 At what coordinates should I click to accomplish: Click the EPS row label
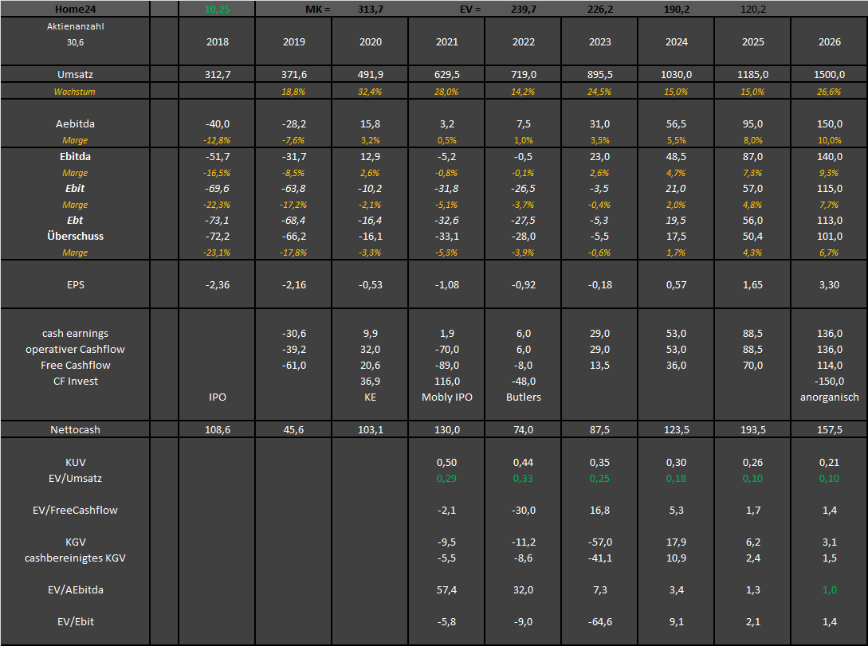coord(75,285)
